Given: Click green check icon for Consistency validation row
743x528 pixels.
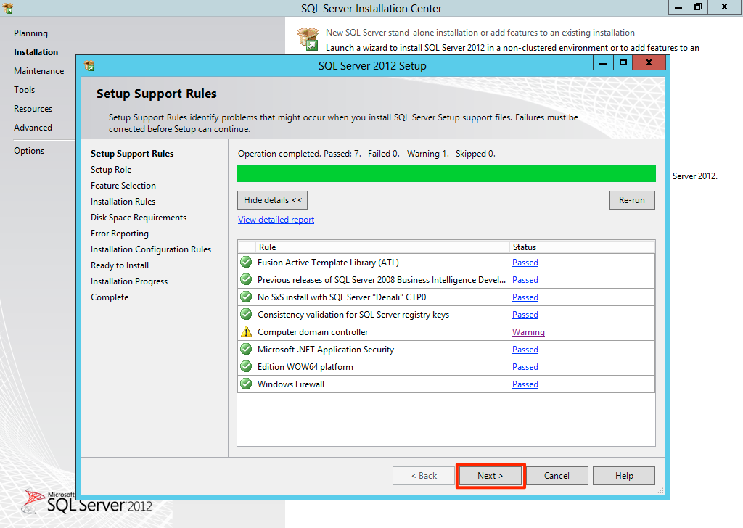Looking at the screenshot, I should click(246, 314).
